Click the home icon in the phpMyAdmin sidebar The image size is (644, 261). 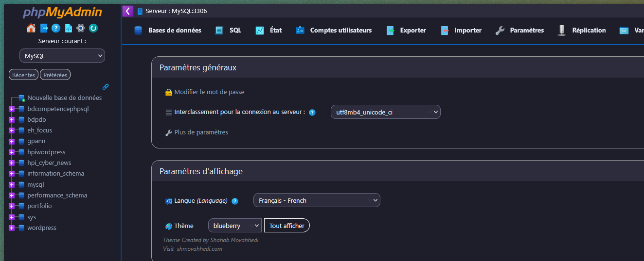point(31,28)
